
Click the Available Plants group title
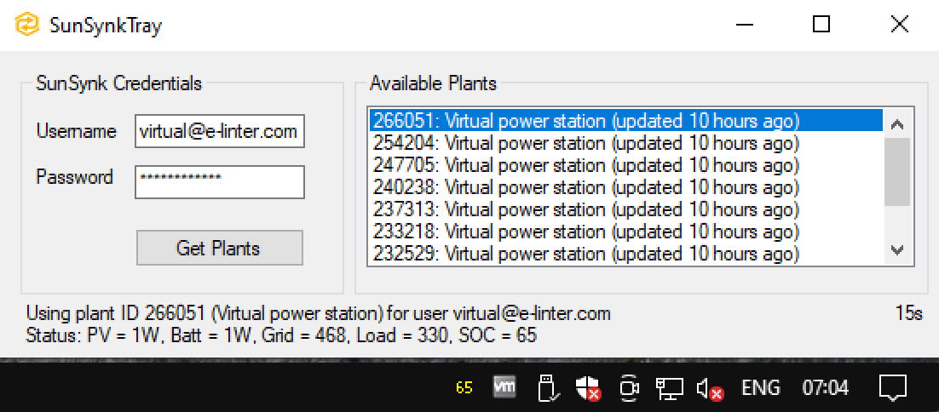tap(433, 83)
